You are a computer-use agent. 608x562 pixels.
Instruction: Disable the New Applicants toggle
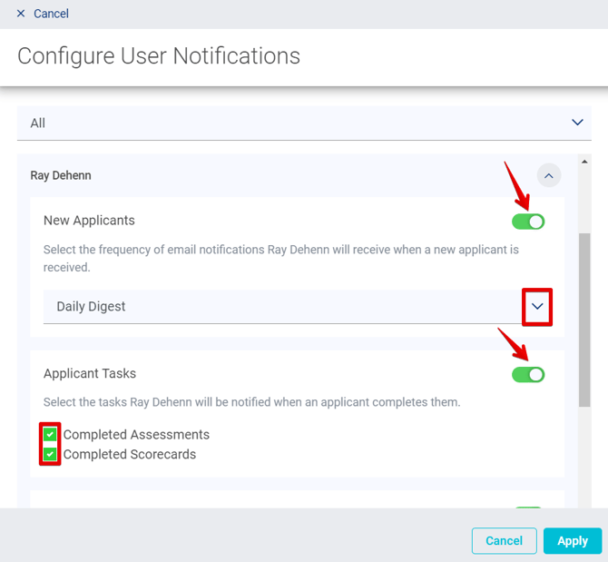click(528, 222)
